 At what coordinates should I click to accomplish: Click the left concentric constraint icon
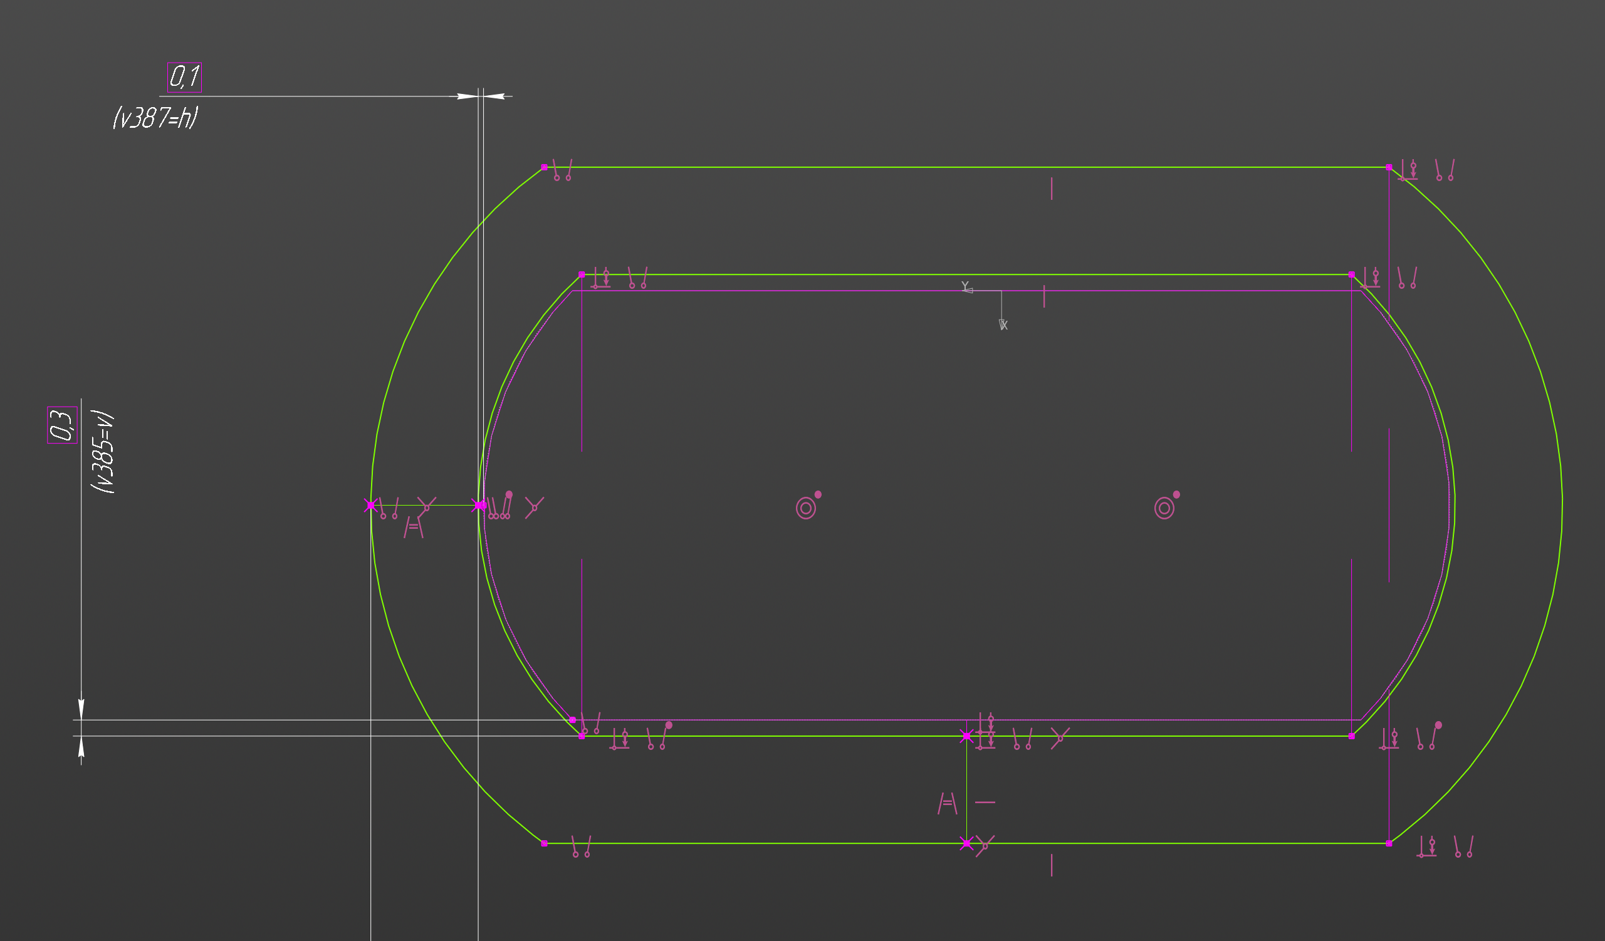[x=806, y=508]
